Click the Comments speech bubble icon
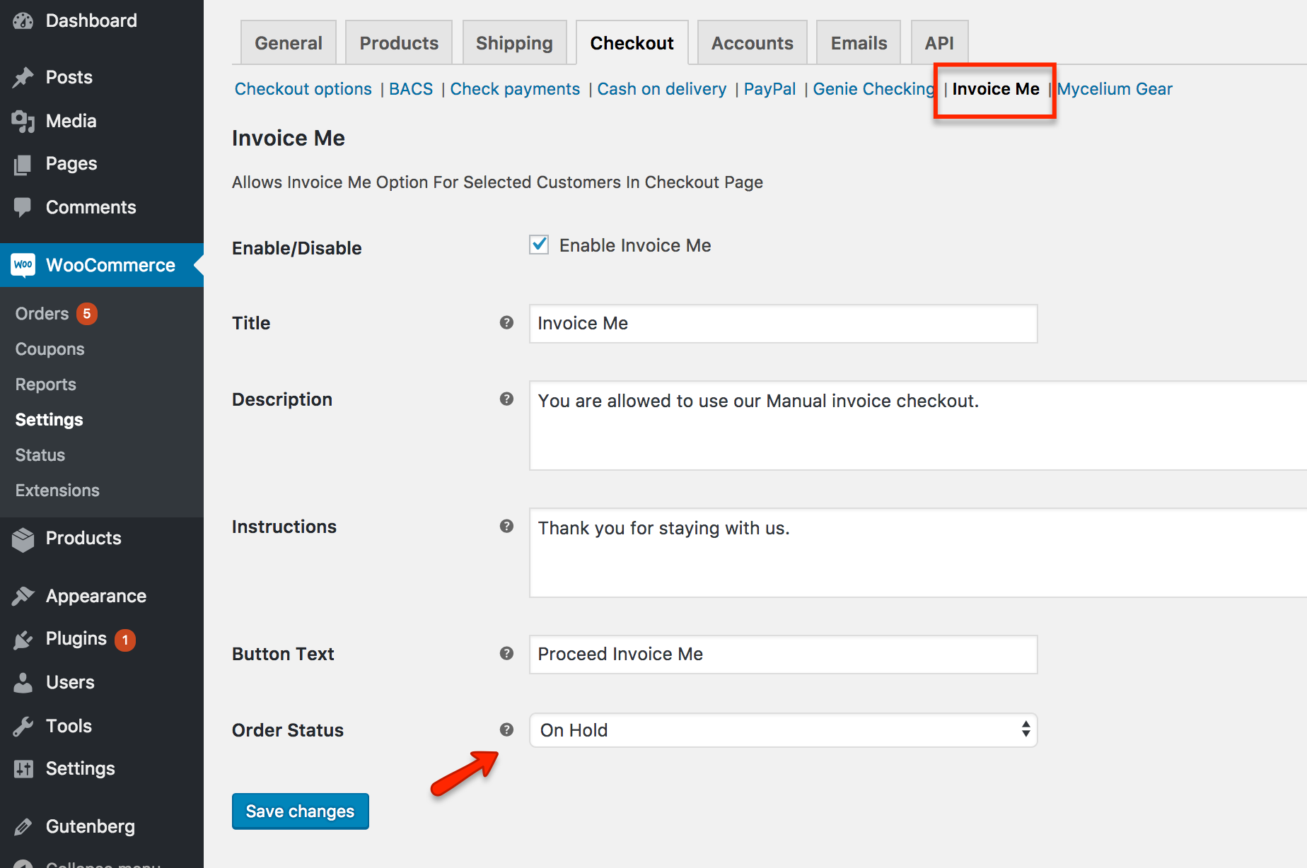Screen dimensions: 1307x868 pyautogui.click(x=23, y=207)
